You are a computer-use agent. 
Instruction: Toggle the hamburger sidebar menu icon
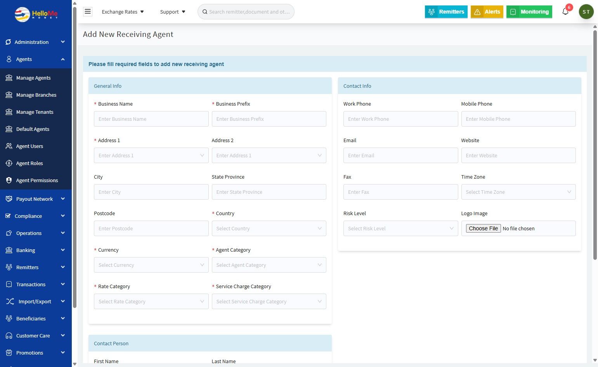88,12
